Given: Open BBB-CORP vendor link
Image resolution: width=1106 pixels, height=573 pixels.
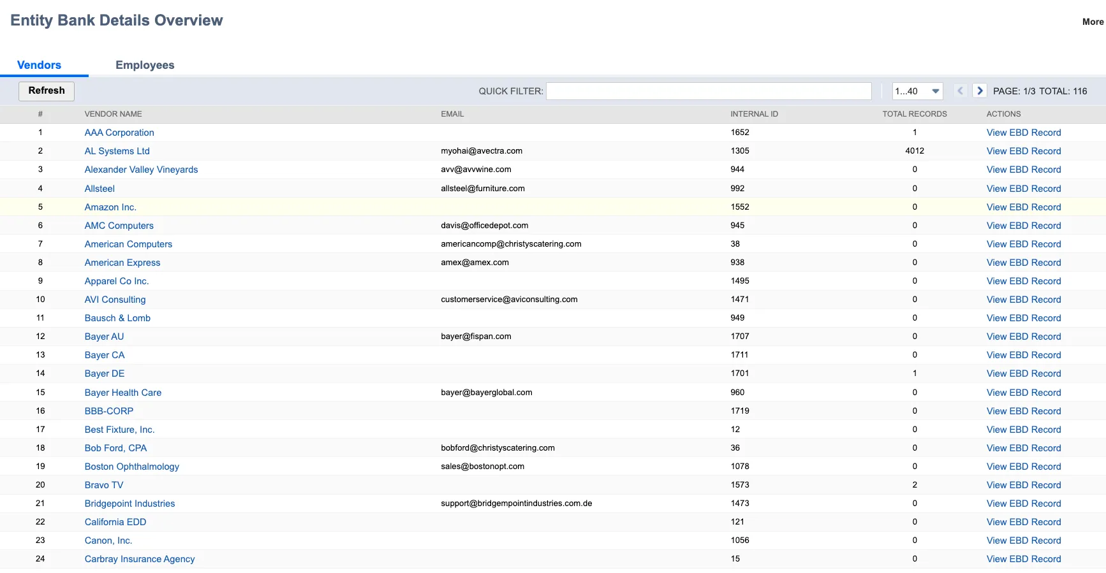Looking at the screenshot, I should point(109,411).
